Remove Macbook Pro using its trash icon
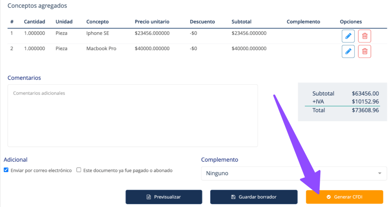 (x=364, y=52)
